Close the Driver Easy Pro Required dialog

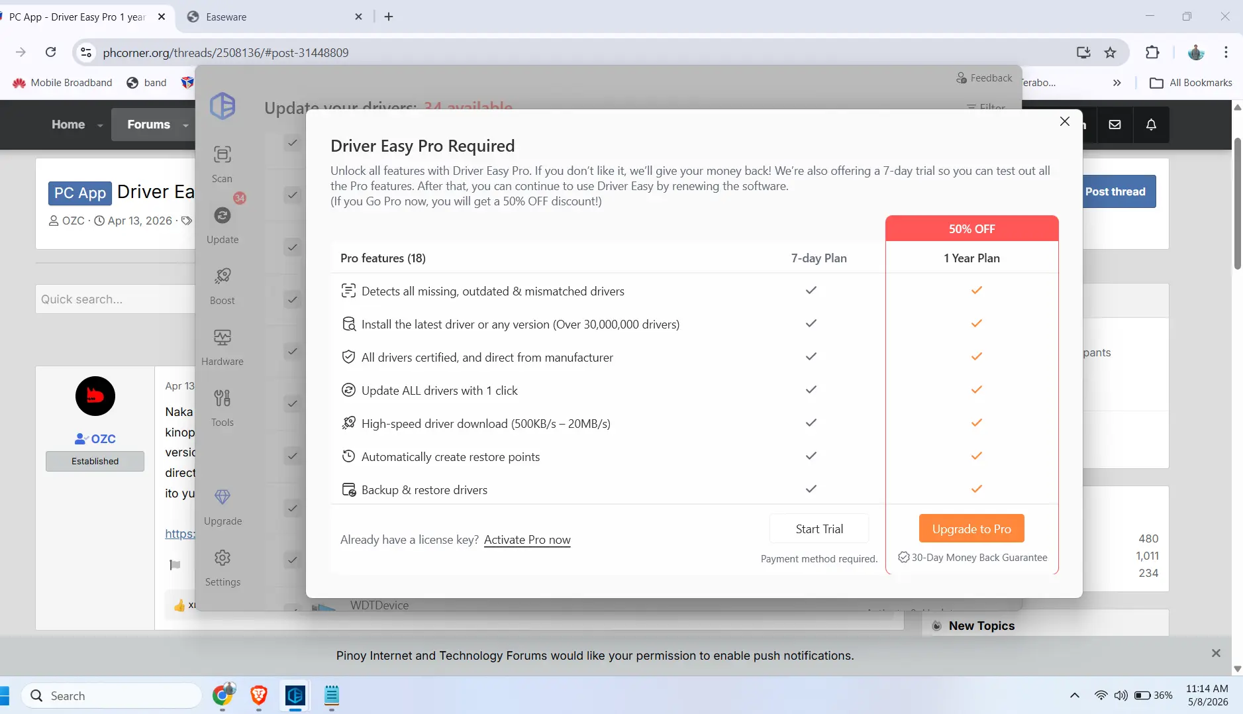click(x=1065, y=121)
